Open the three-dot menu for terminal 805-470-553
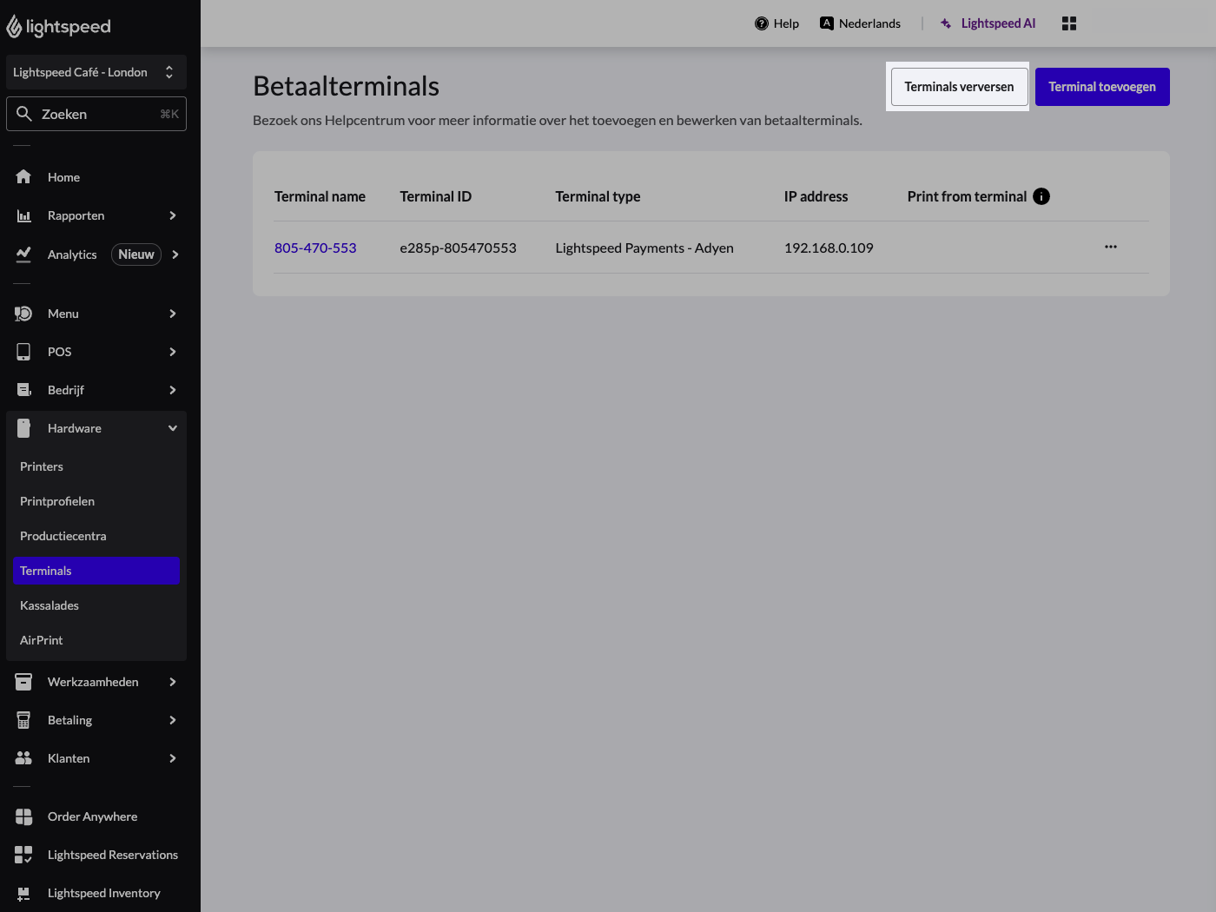The width and height of the screenshot is (1216, 912). [1111, 247]
